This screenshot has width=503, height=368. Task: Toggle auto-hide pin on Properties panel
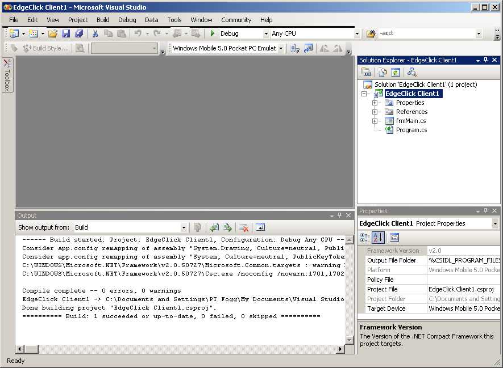click(x=486, y=211)
